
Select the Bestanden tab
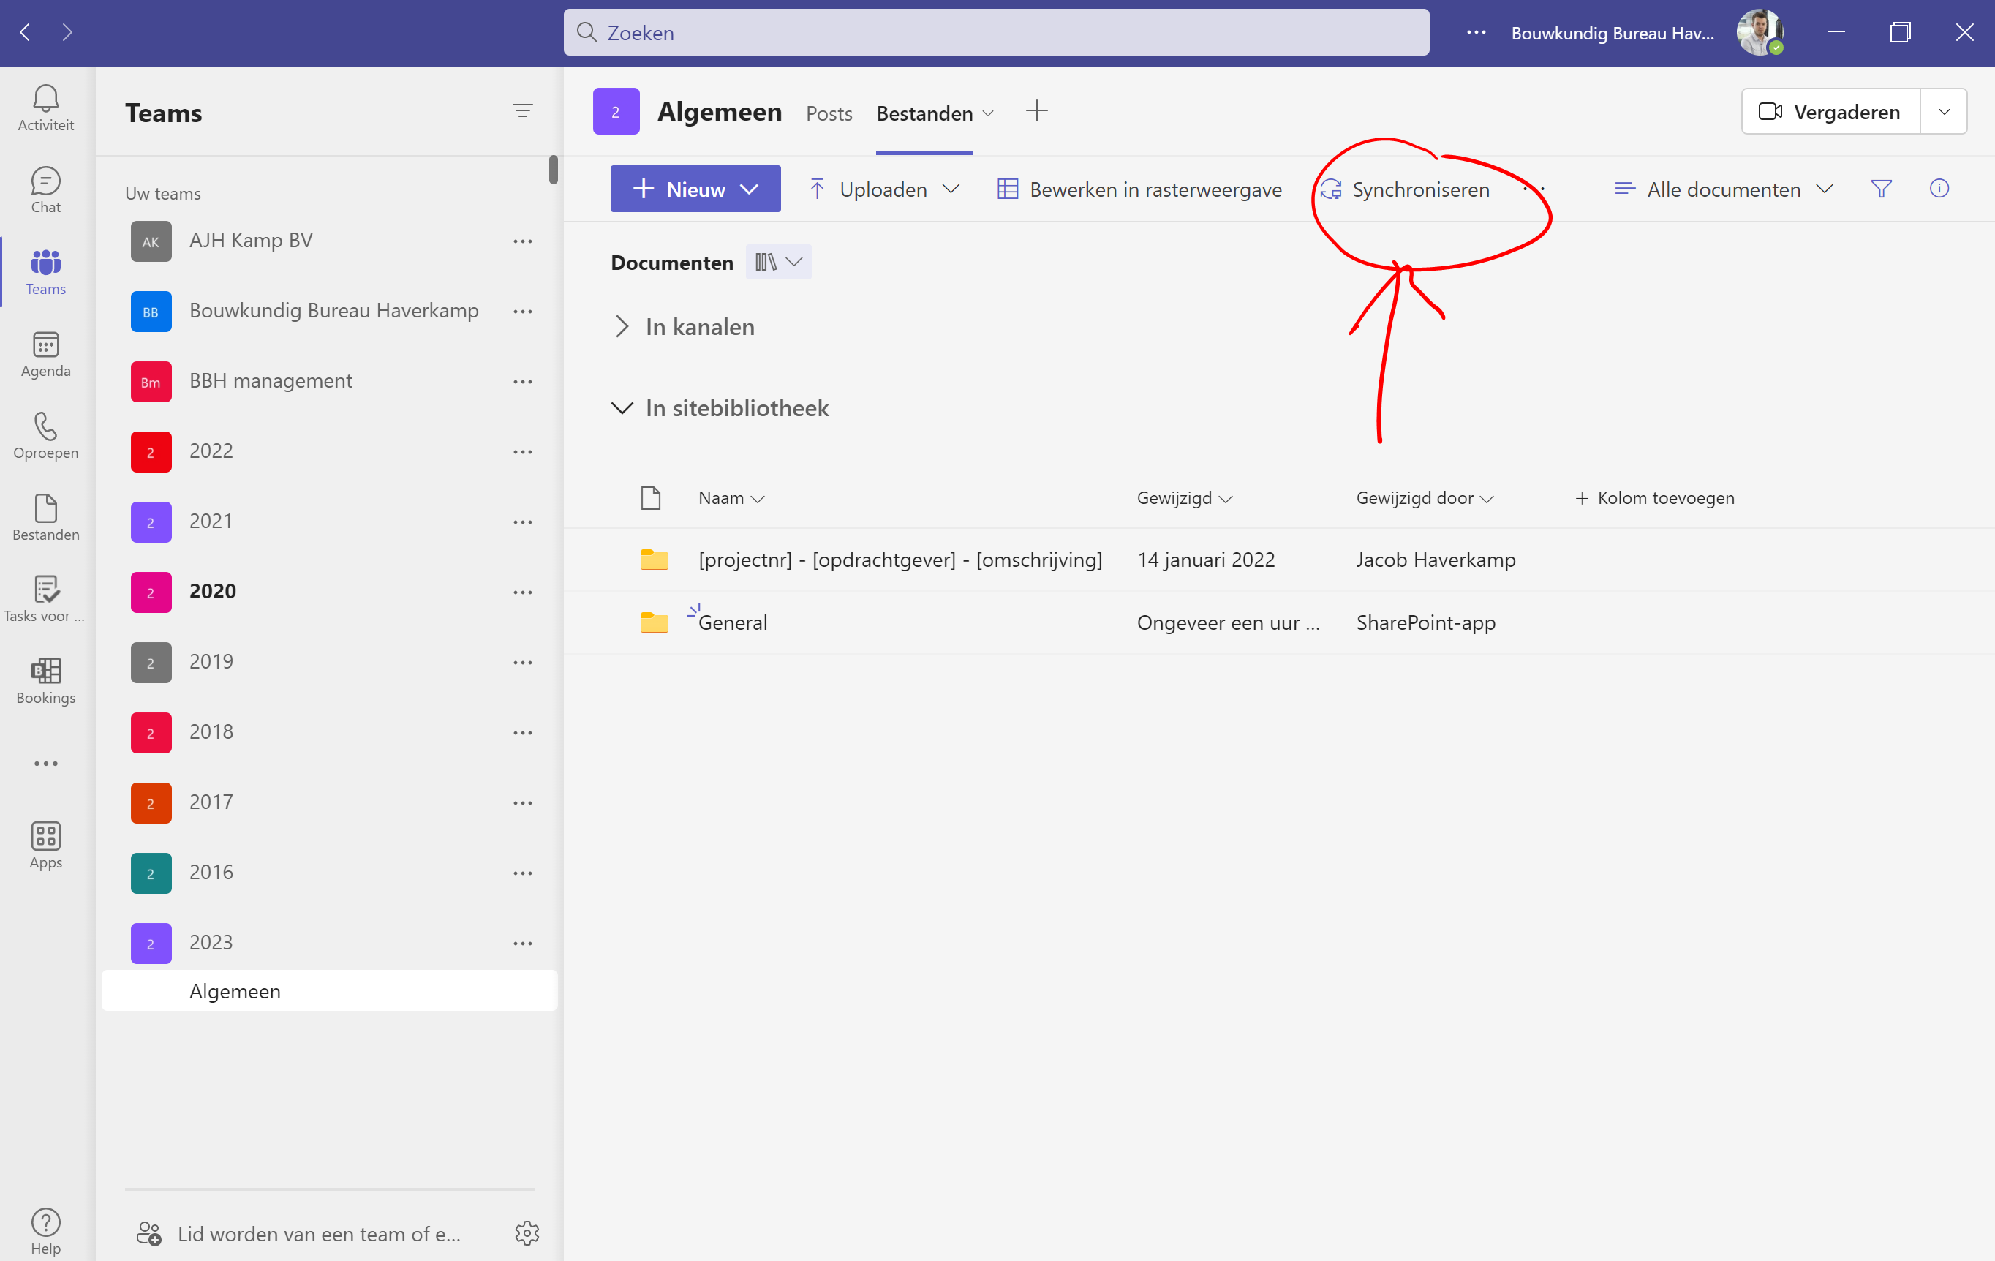click(x=924, y=113)
